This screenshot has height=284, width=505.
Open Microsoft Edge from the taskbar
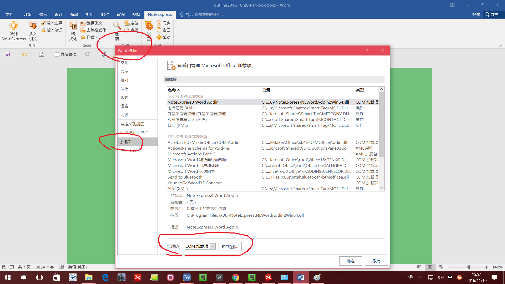tap(105, 277)
